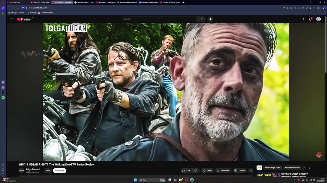
Task: Click the YouTube search magnifier button
Action: (x=201, y=19)
